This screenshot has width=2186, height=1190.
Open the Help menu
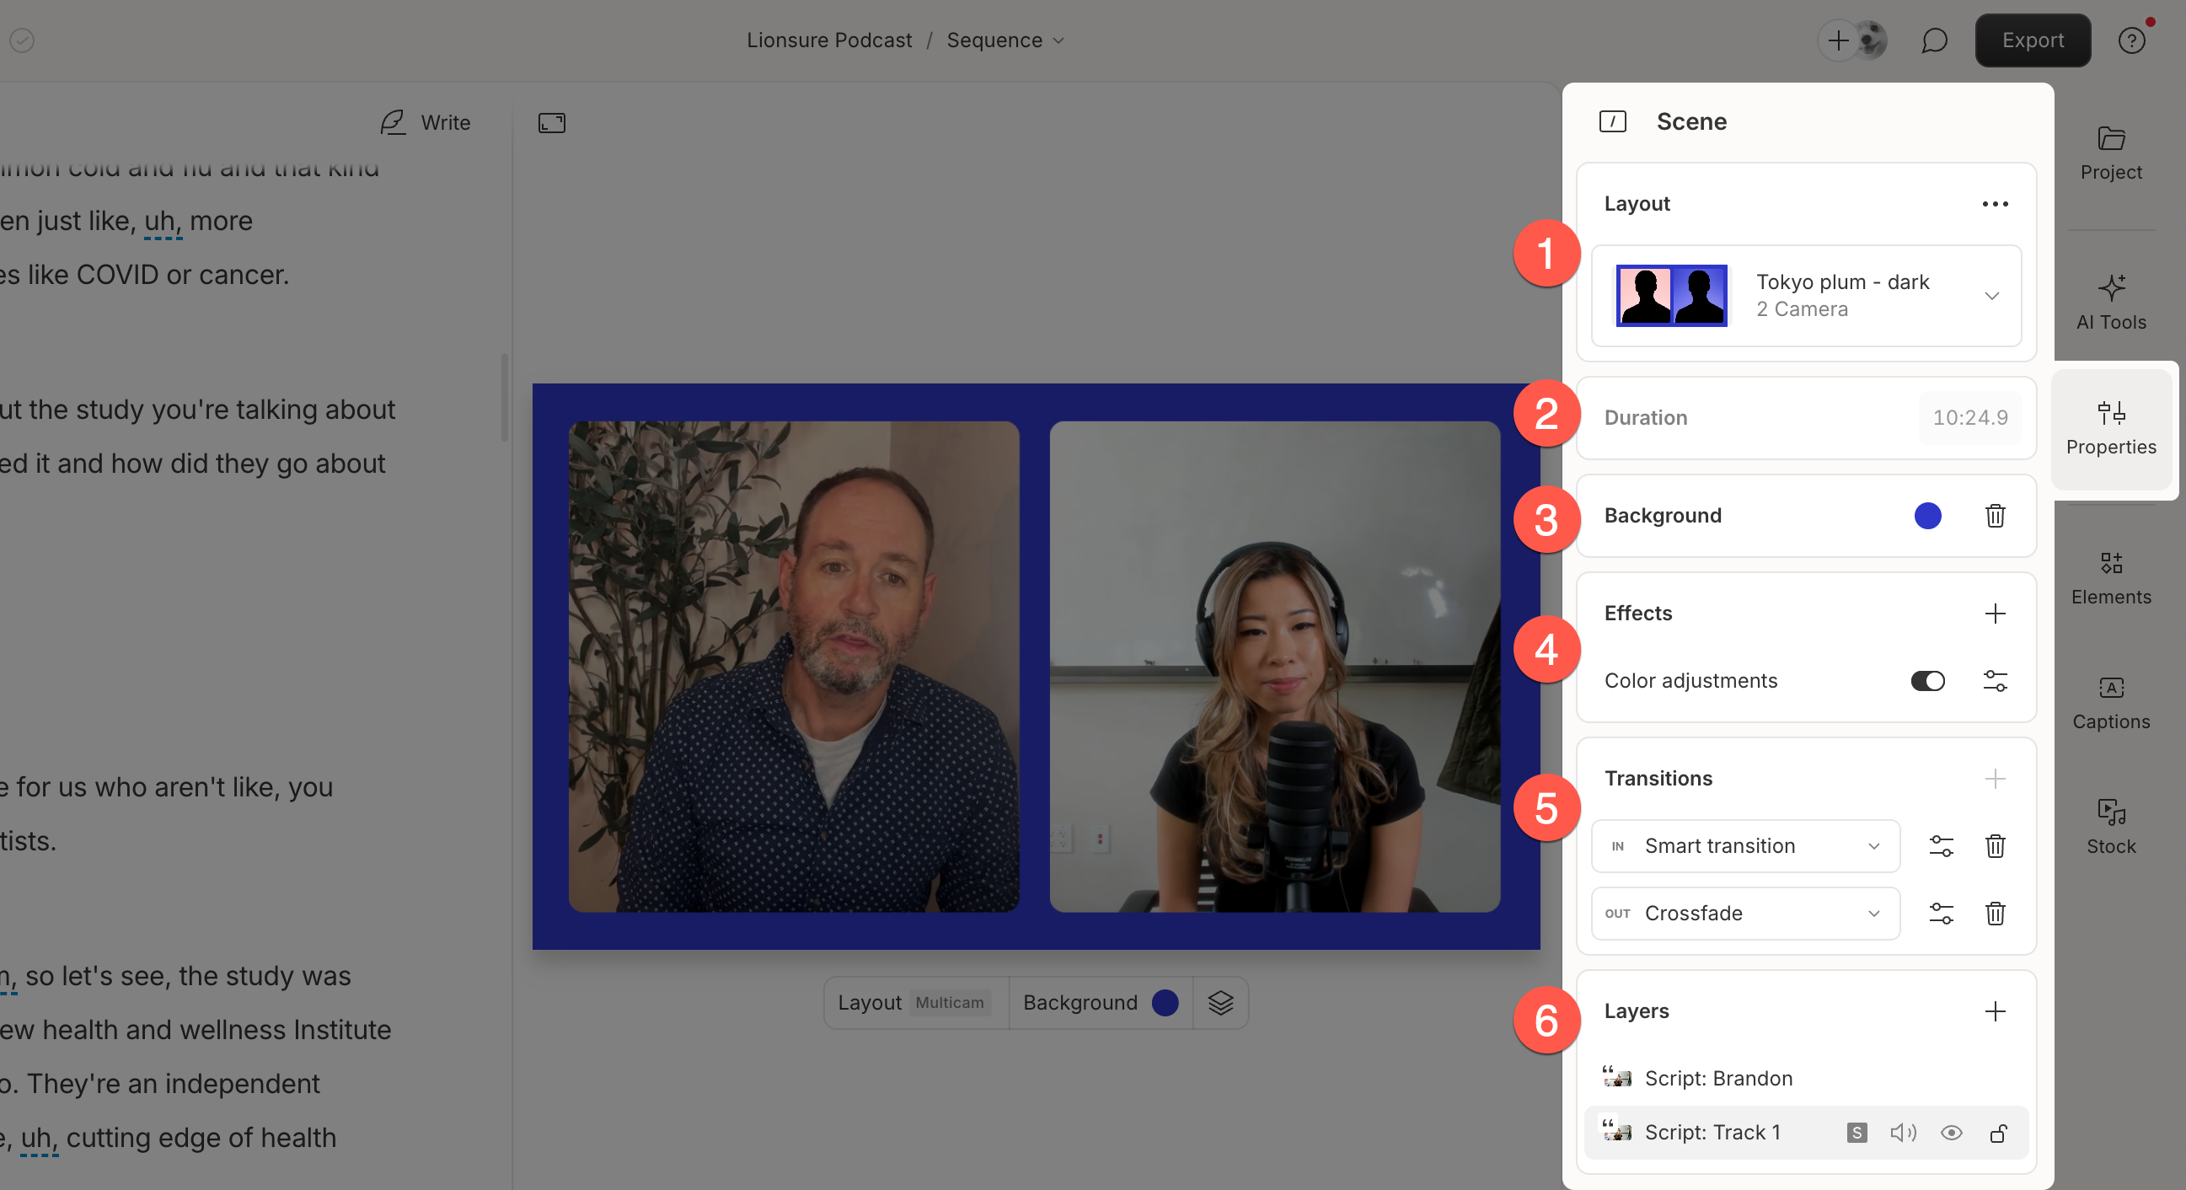click(2133, 40)
